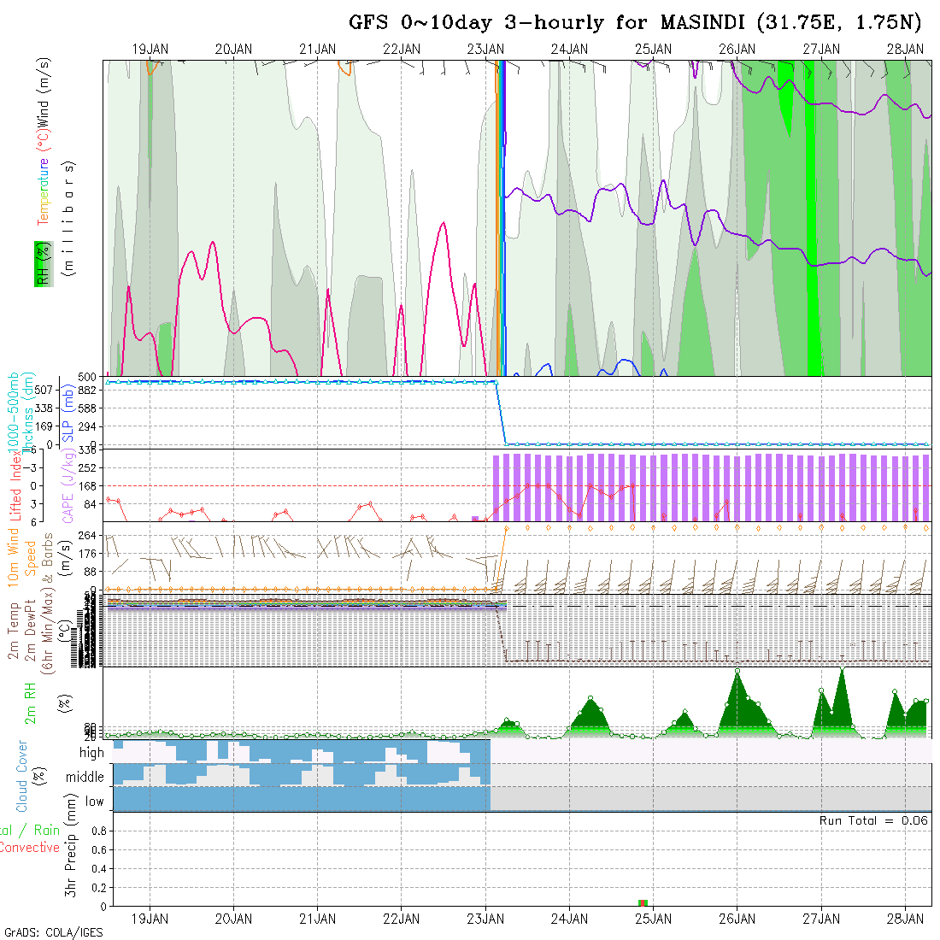Viewport: 940px width, 940px height.
Task: Select the "low" cloud cover row label
Action: [94, 802]
